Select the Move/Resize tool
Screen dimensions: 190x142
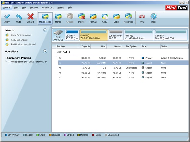point(45,18)
